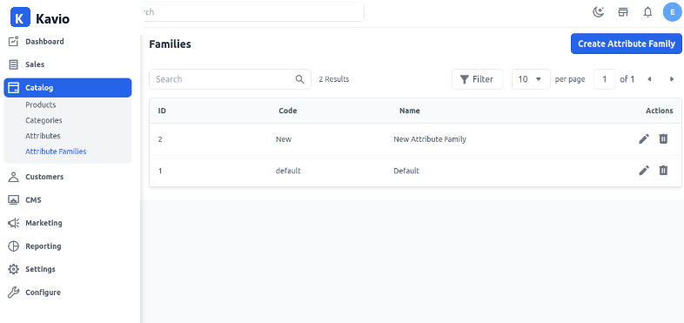Open the user avatar E menu
Viewport: 684px width, 323px height.
point(672,12)
